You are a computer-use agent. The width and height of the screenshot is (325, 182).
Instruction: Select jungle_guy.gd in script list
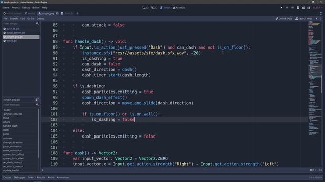pos(21,37)
